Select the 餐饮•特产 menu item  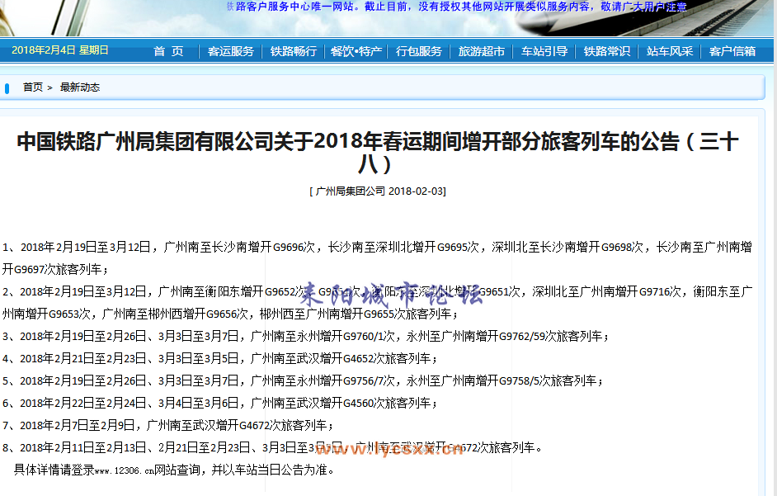click(356, 51)
